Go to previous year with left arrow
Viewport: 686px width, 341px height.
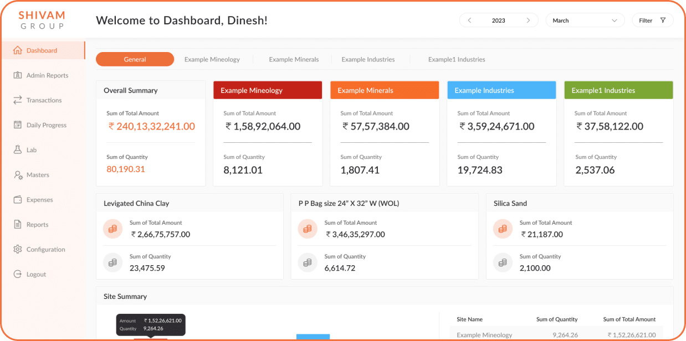[x=469, y=20]
